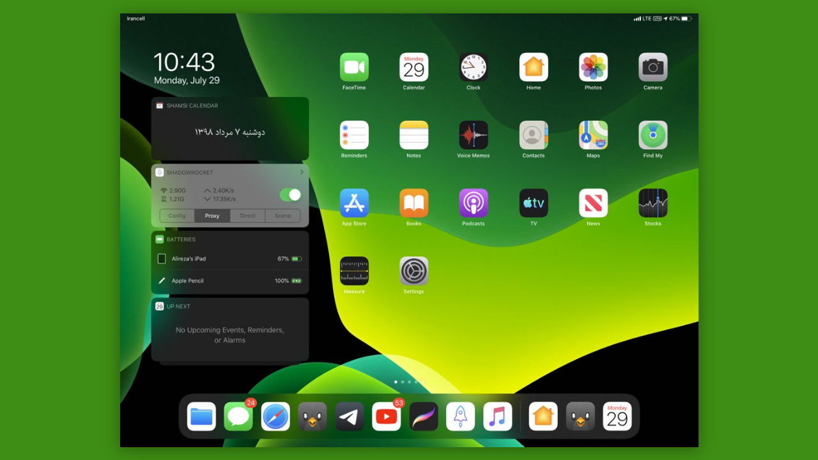
Task: Open the Measure app
Action: pyautogui.click(x=354, y=271)
